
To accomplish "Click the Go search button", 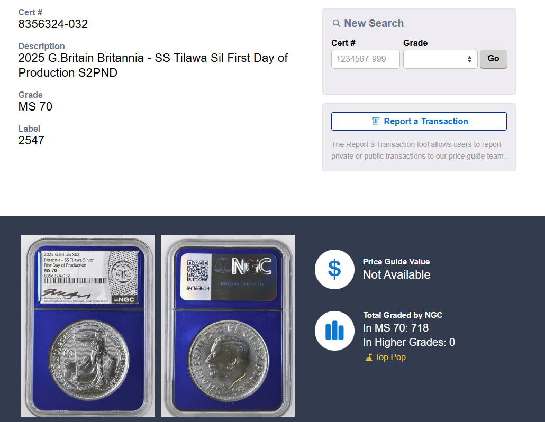I will (x=493, y=59).
